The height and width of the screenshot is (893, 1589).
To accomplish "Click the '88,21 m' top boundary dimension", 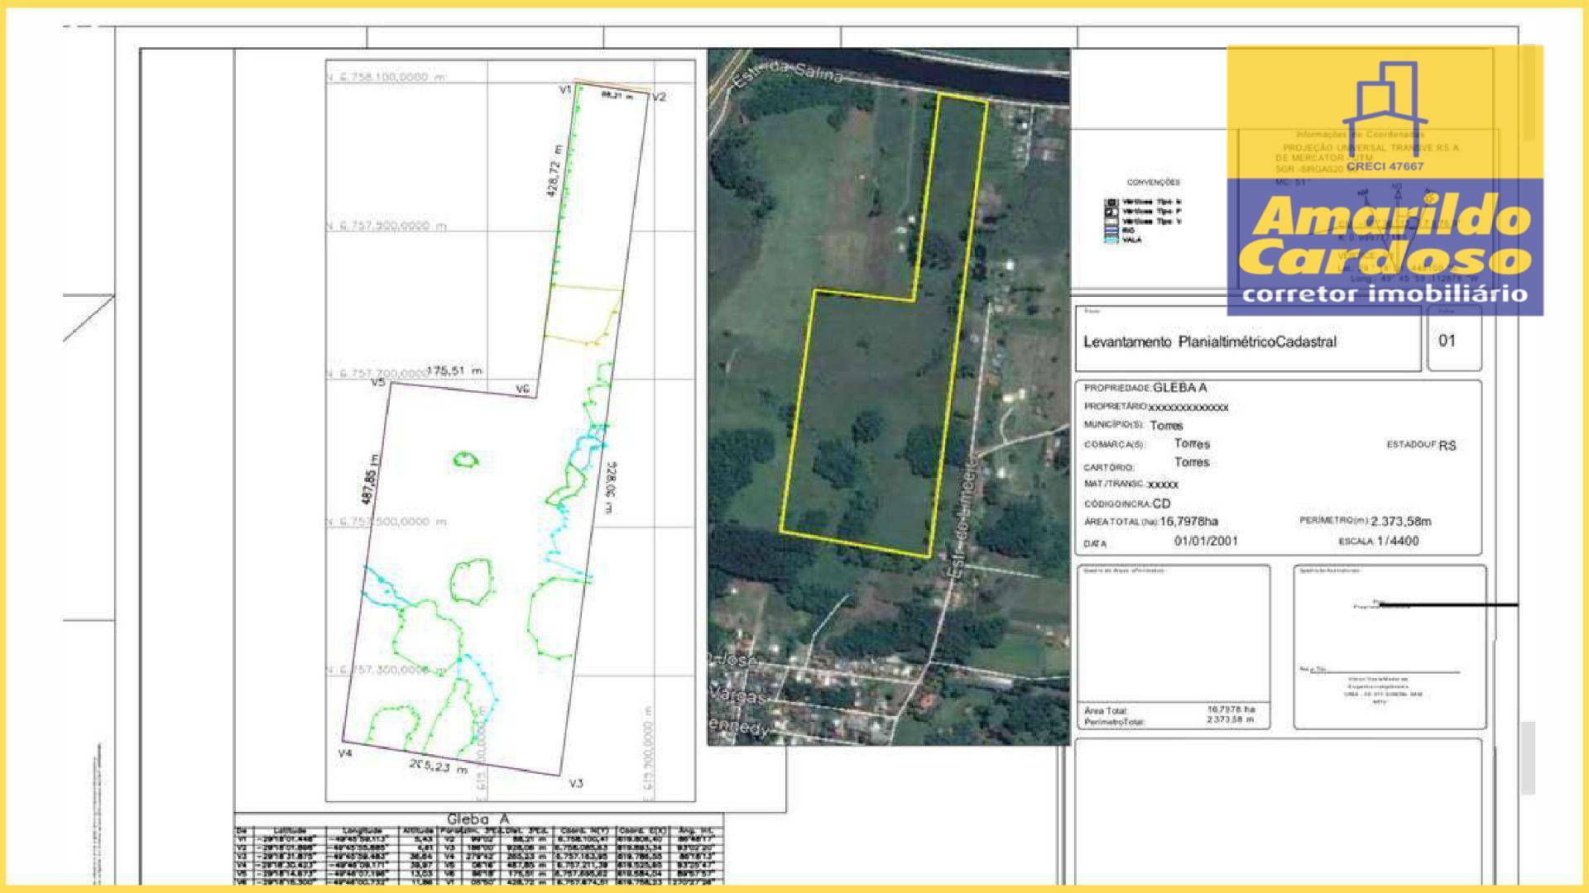I will click(x=617, y=96).
